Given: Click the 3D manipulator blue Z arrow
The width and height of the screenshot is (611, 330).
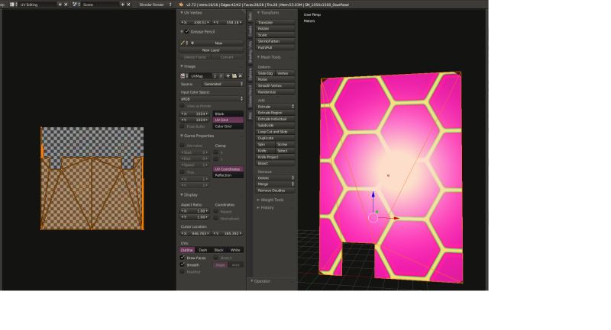Looking at the screenshot, I should 373,194.
